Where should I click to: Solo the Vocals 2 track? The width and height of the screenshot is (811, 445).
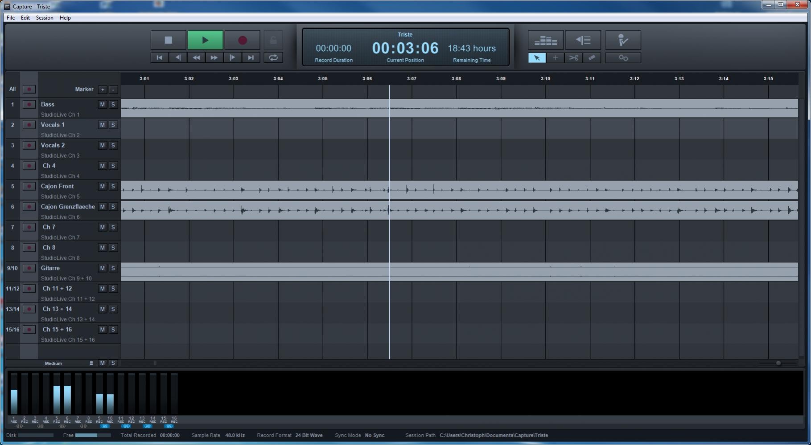click(x=113, y=145)
